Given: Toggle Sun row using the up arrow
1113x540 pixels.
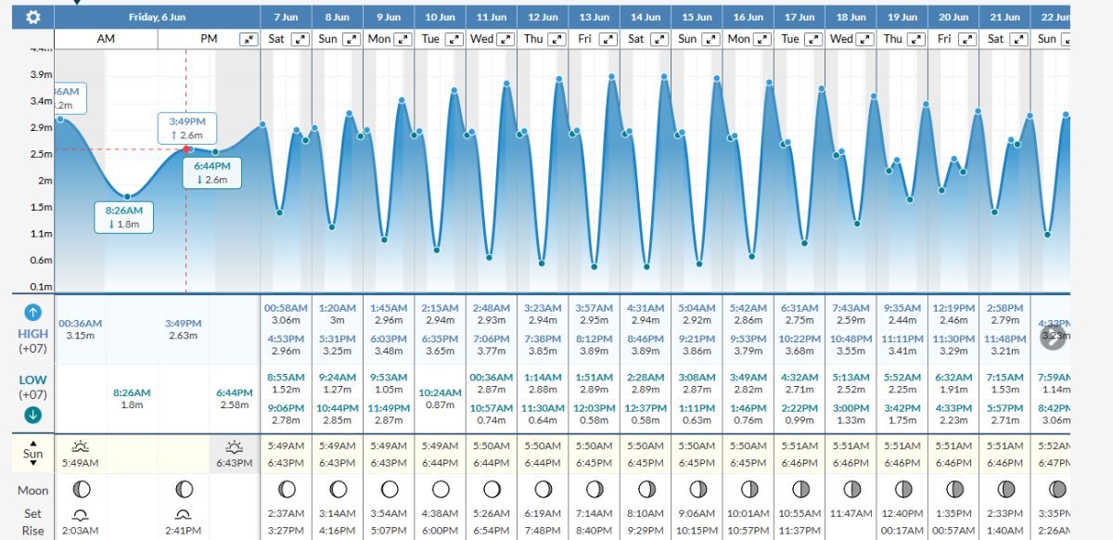Looking at the screenshot, I should coord(32,444).
